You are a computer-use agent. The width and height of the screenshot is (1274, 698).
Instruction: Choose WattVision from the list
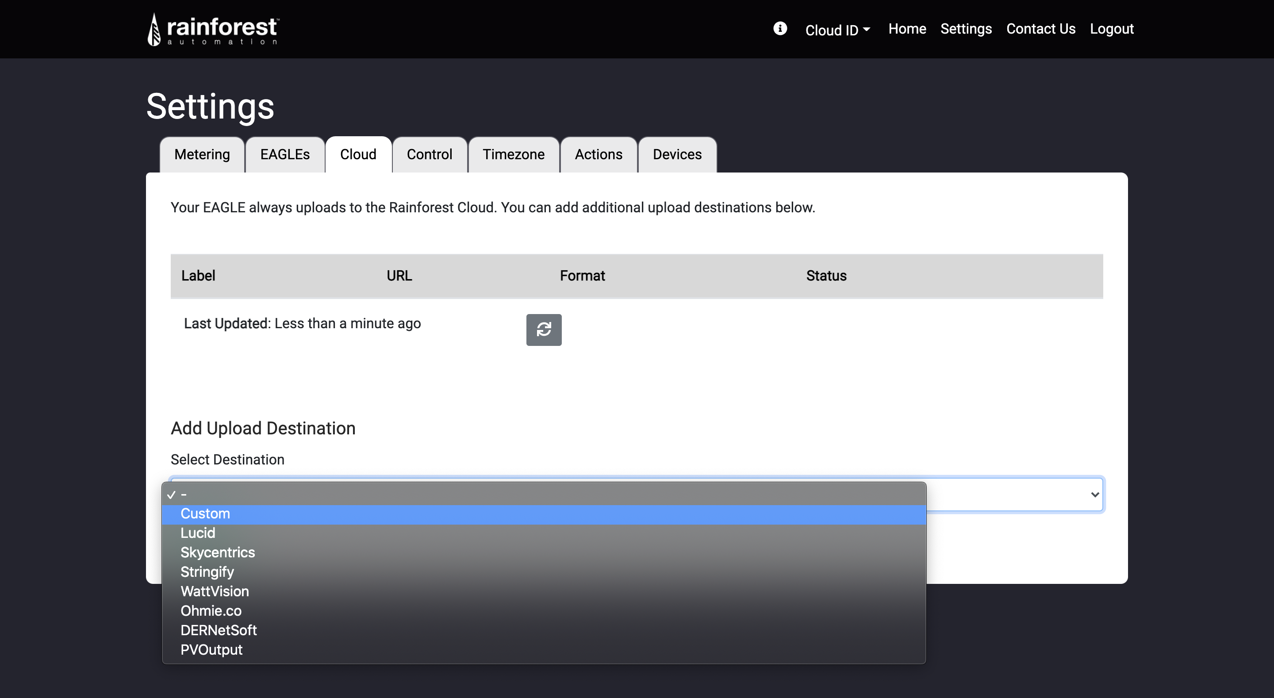pyautogui.click(x=215, y=591)
